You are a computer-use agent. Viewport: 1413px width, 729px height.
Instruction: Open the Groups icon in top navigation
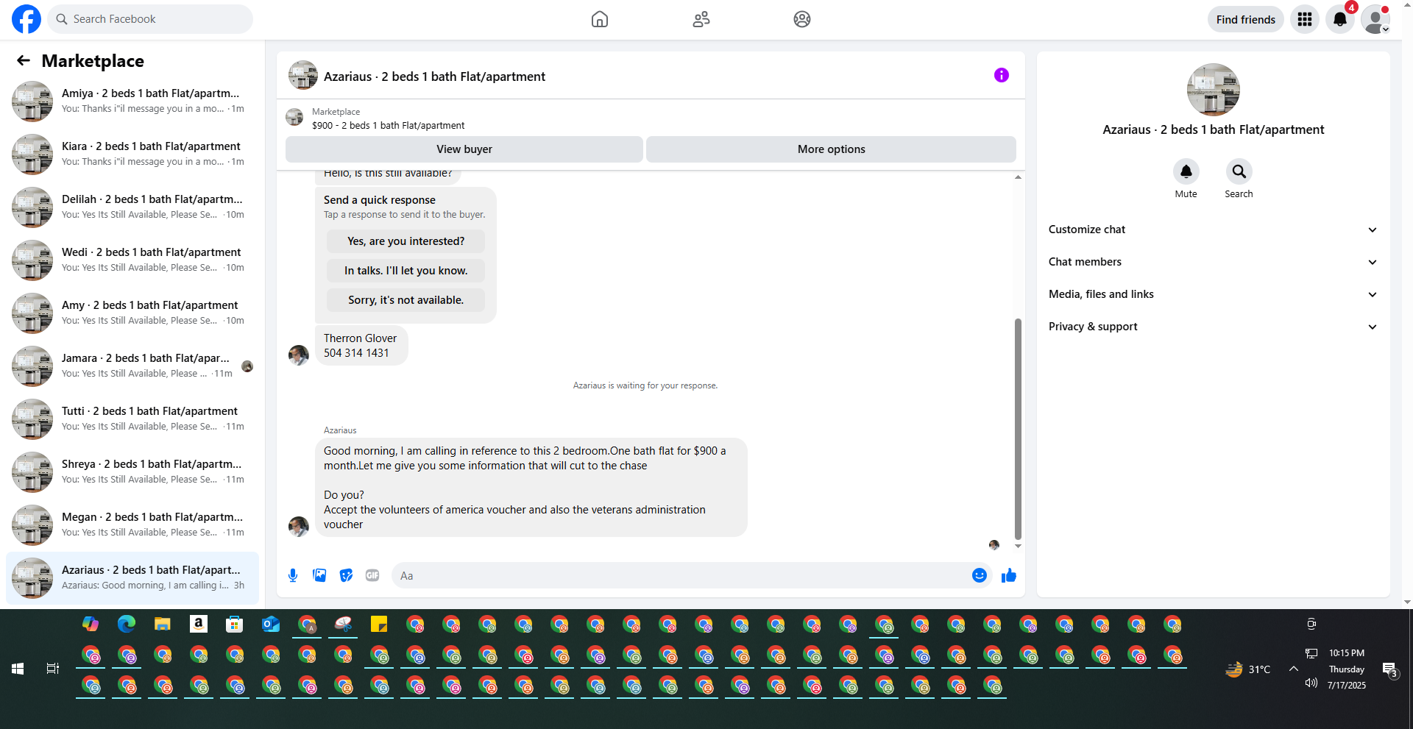(802, 19)
